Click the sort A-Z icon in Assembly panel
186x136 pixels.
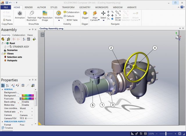click(x=24, y=39)
